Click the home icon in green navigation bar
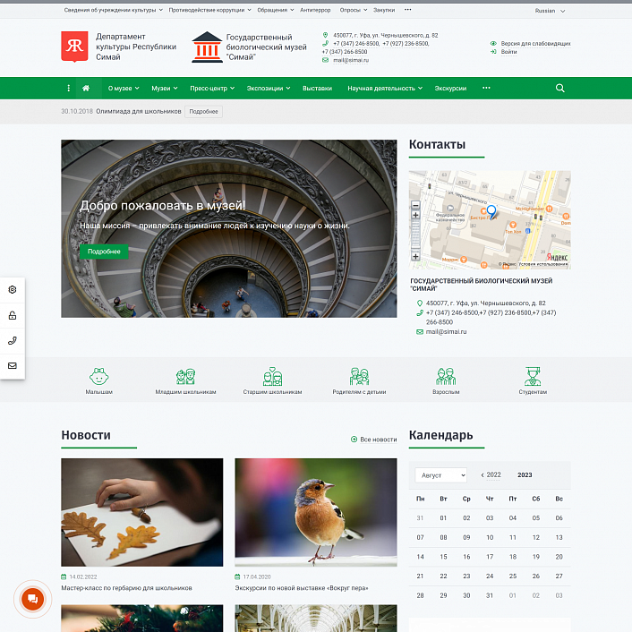Image resolution: width=632 pixels, height=632 pixels. point(86,89)
